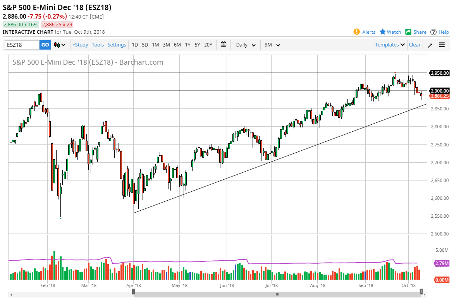Image resolution: width=454 pixels, height=299 pixels.
Task: Select the 5D timeframe
Action: click(x=145, y=45)
